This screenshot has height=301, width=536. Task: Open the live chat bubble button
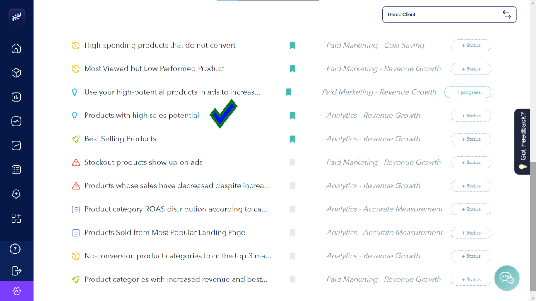click(x=507, y=278)
